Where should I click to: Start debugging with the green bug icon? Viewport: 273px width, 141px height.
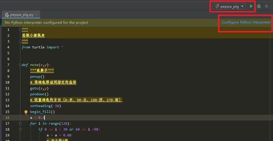click(x=259, y=6)
